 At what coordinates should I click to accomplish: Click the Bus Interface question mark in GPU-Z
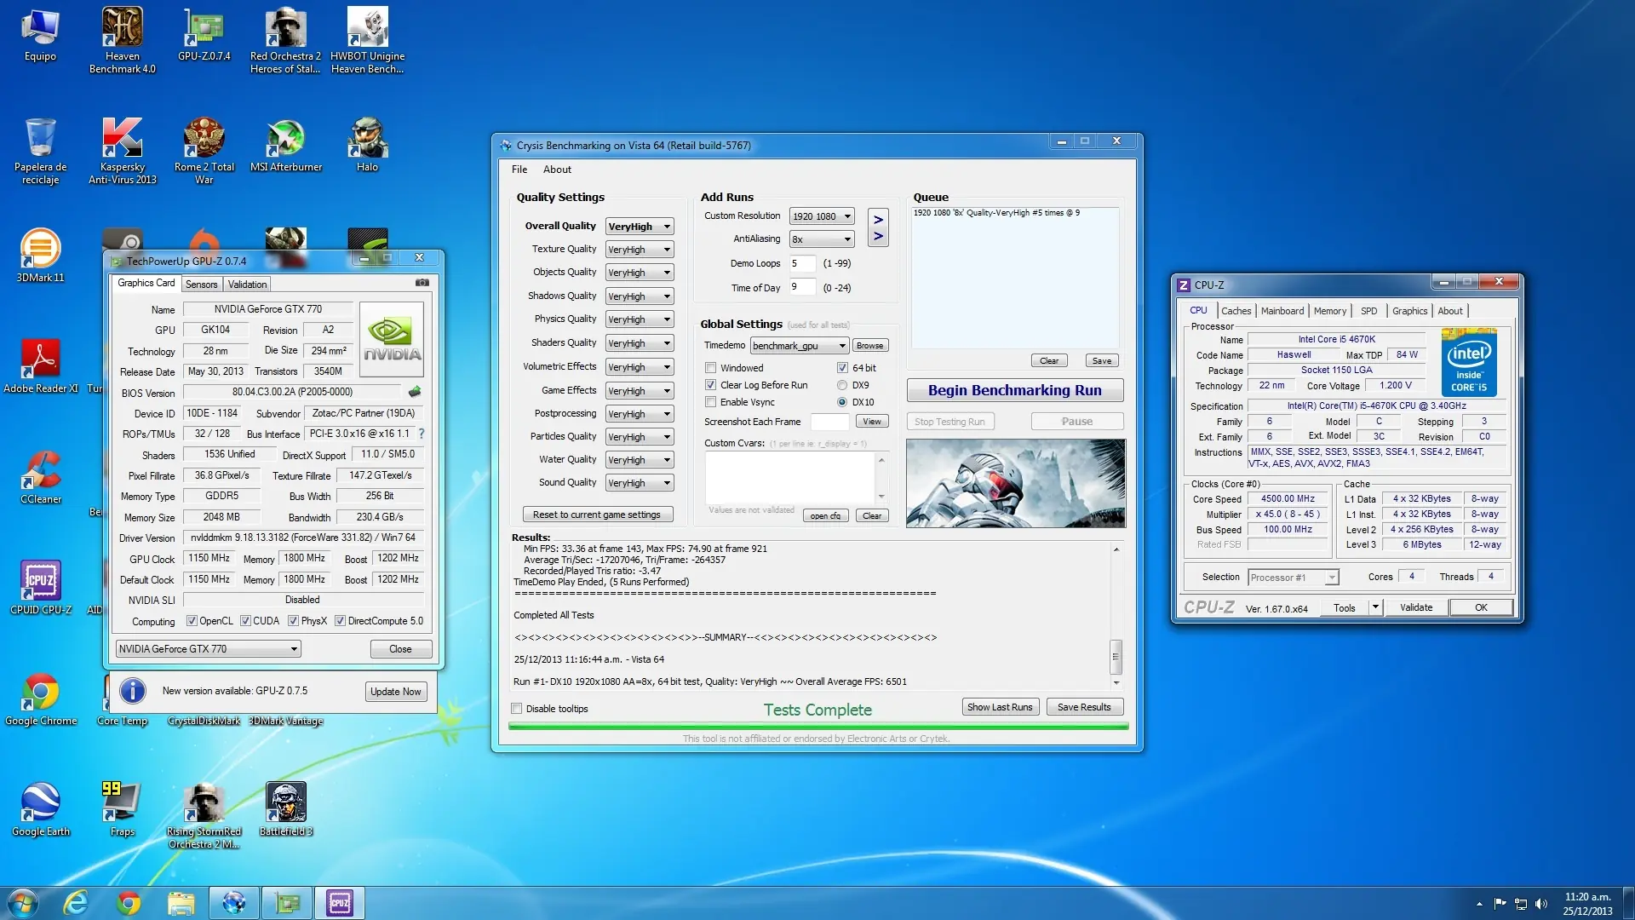[x=421, y=434]
